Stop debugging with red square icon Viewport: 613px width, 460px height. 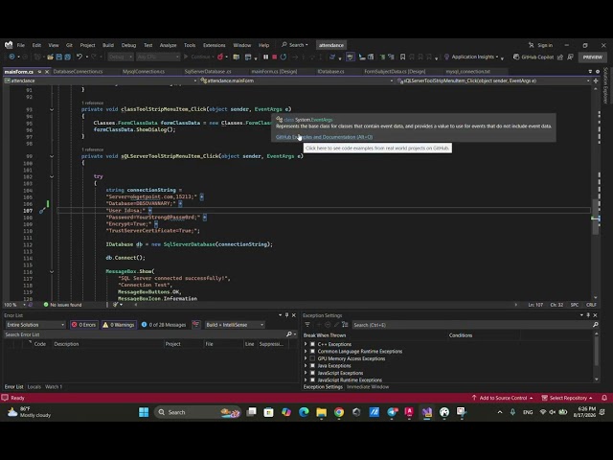pyautogui.click(x=275, y=57)
